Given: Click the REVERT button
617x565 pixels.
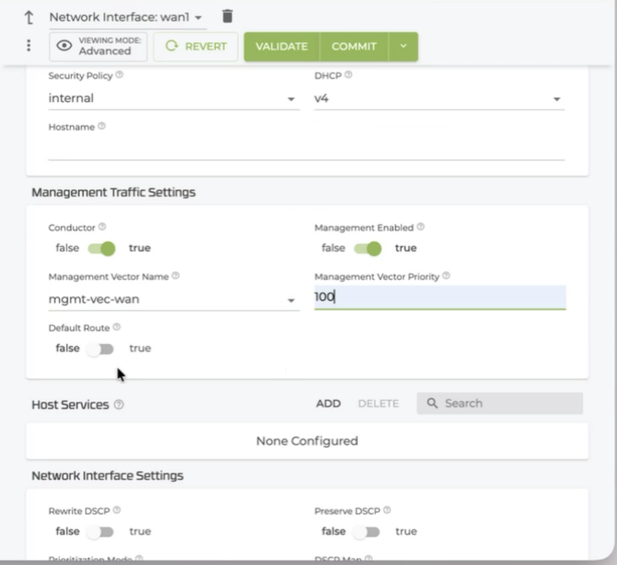Looking at the screenshot, I should [x=196, y=46].
